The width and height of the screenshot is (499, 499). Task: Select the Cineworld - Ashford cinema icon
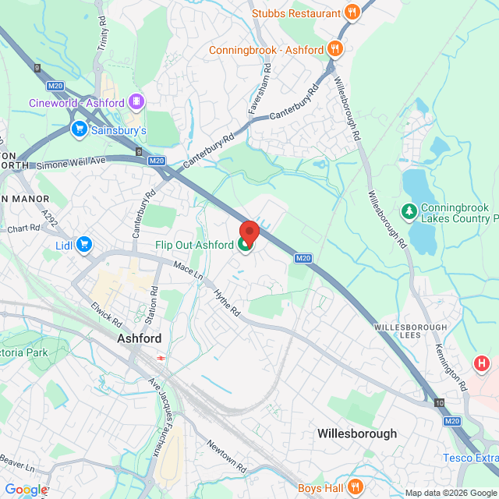[136, 102]
